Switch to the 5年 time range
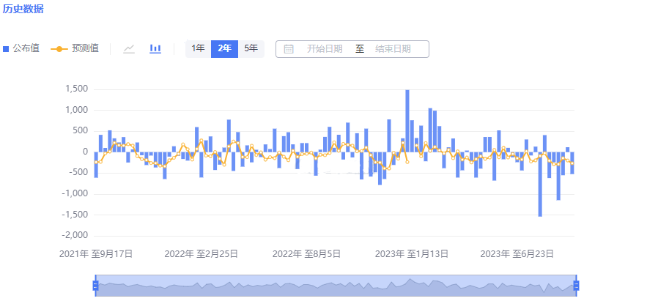 [251, 48]
